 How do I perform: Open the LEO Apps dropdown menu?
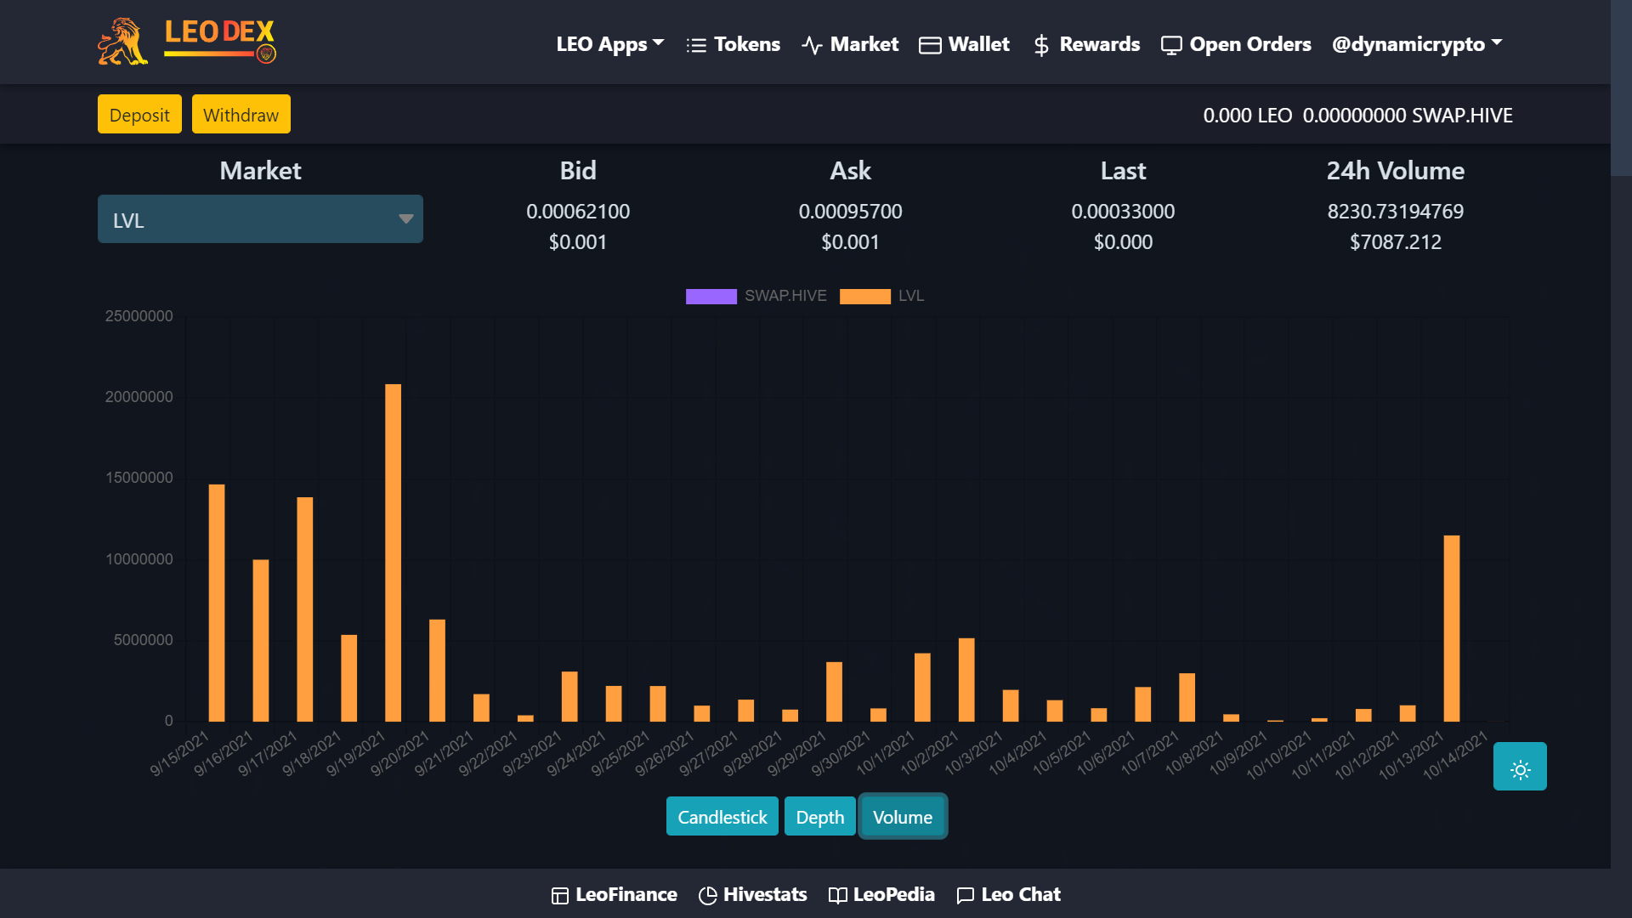[x=609, y=44]
